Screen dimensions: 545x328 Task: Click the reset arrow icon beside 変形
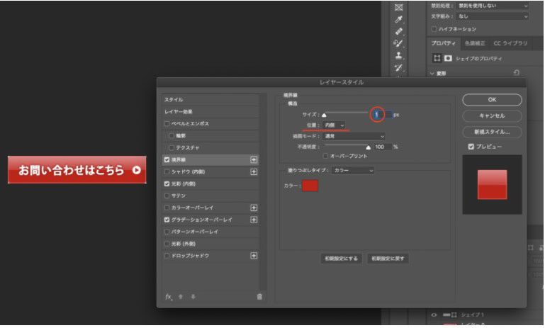pos(516,72)
